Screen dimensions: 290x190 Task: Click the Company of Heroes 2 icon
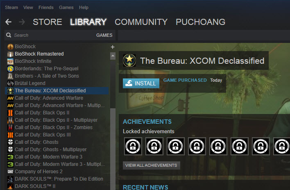click(10, 172)
